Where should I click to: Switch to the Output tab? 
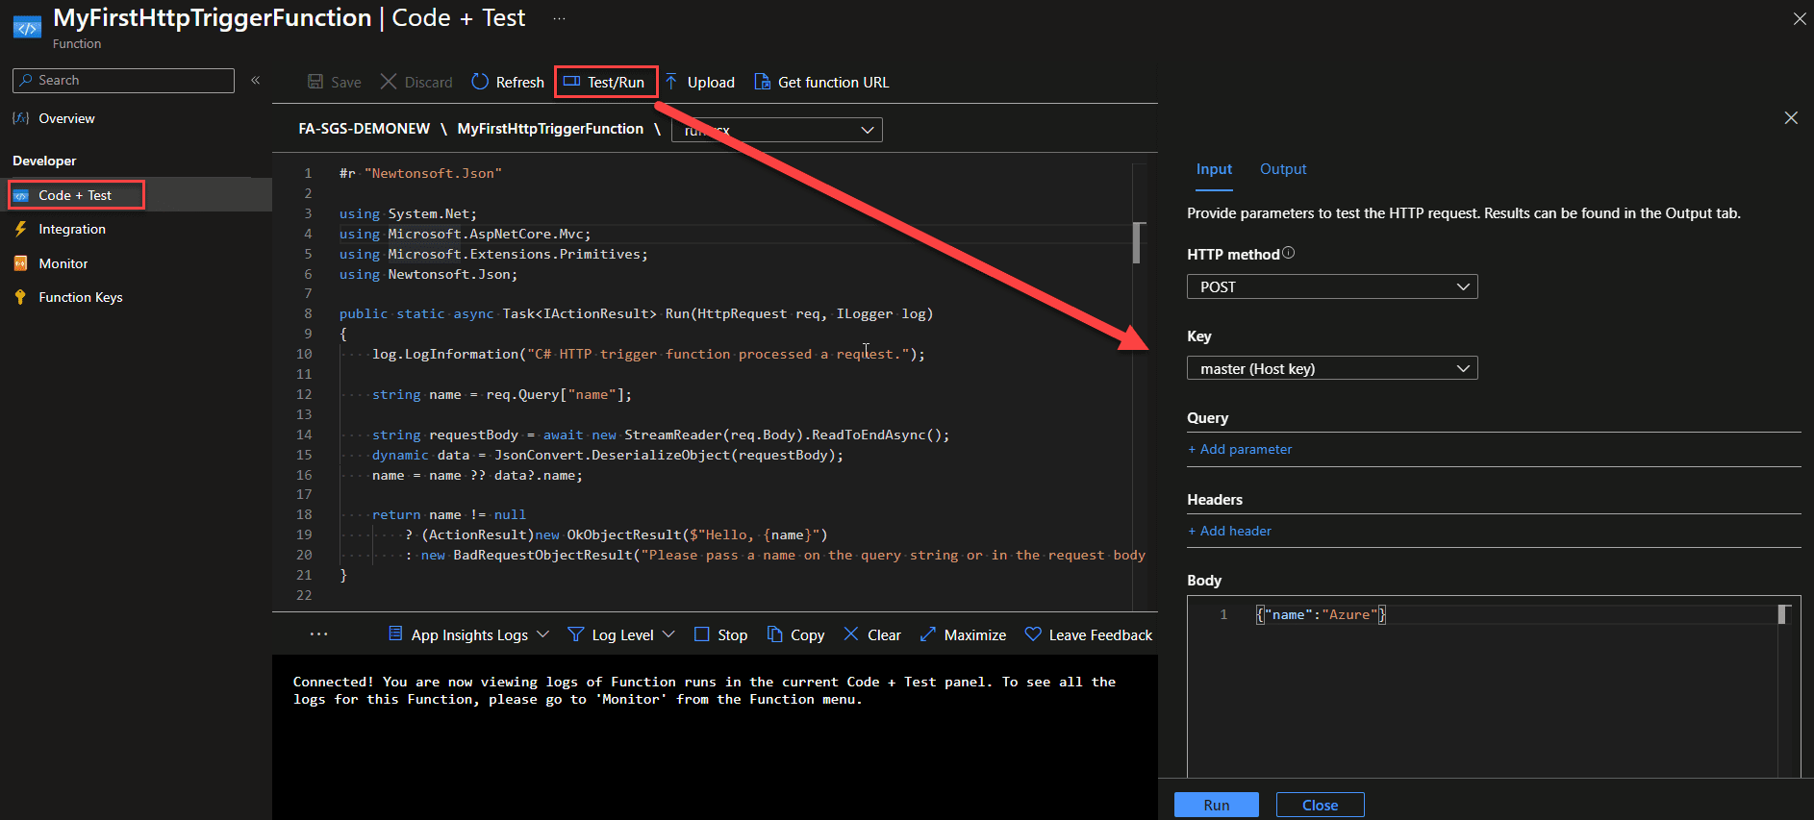point(1282,169)
